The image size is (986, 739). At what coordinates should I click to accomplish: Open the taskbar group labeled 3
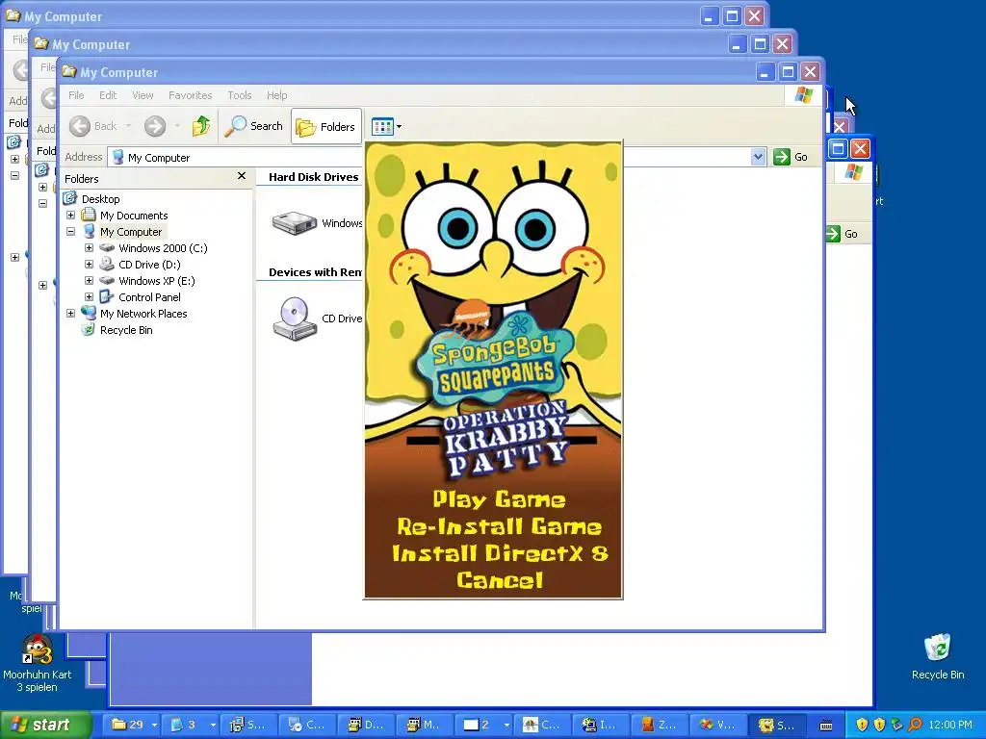(x=193, y=726)
